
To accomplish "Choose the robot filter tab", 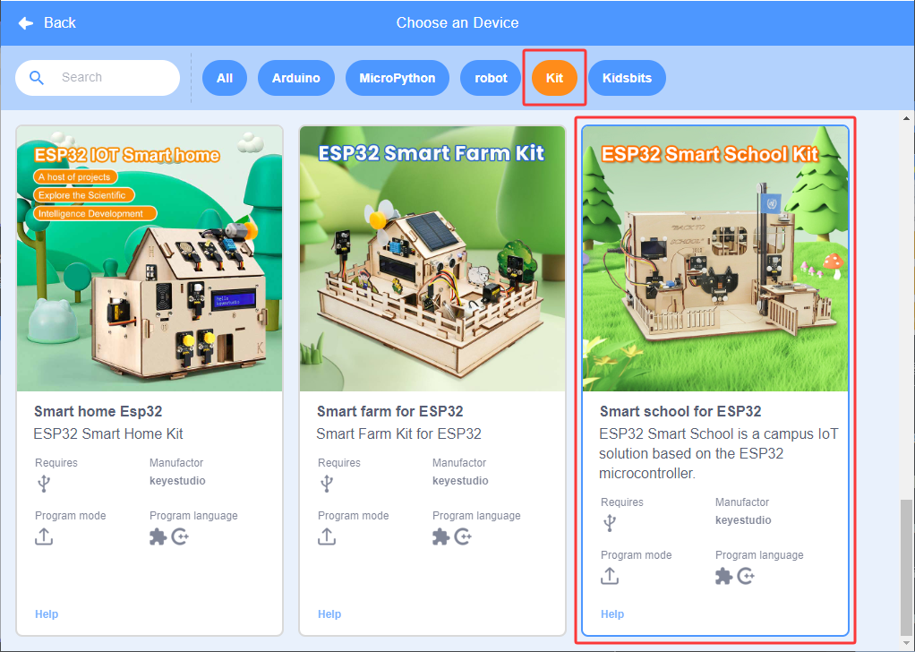I will (491, 78).
